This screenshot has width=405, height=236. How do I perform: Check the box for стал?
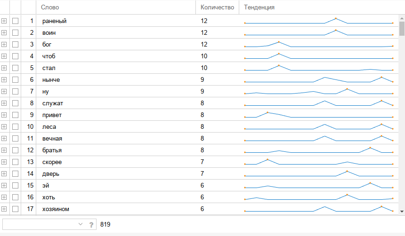[x=16, y=68]
